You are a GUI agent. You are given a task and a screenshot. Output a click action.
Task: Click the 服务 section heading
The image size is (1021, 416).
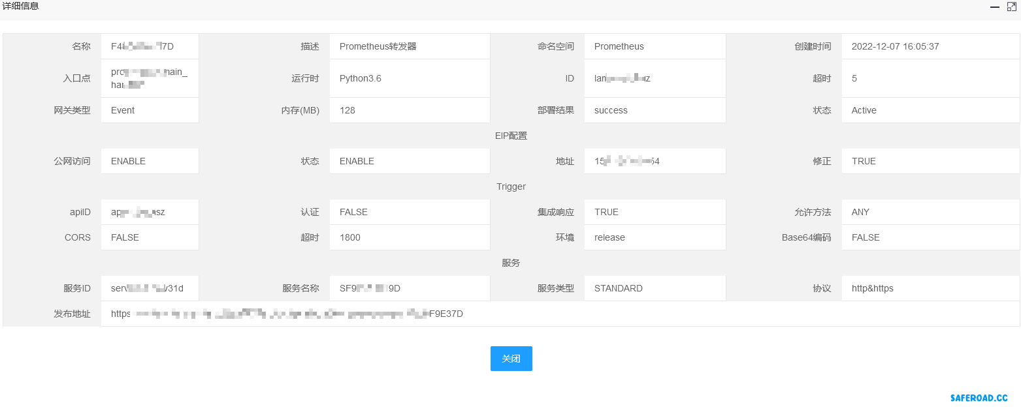click(511, 263)
